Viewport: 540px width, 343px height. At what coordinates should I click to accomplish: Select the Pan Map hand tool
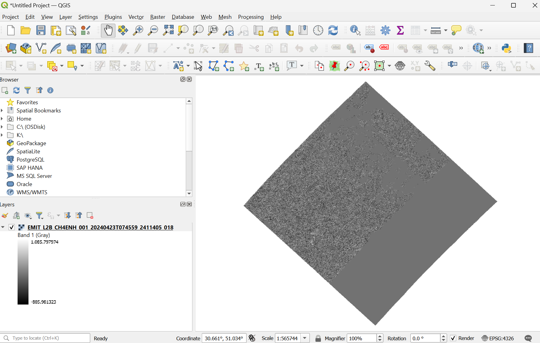(108, 30)
